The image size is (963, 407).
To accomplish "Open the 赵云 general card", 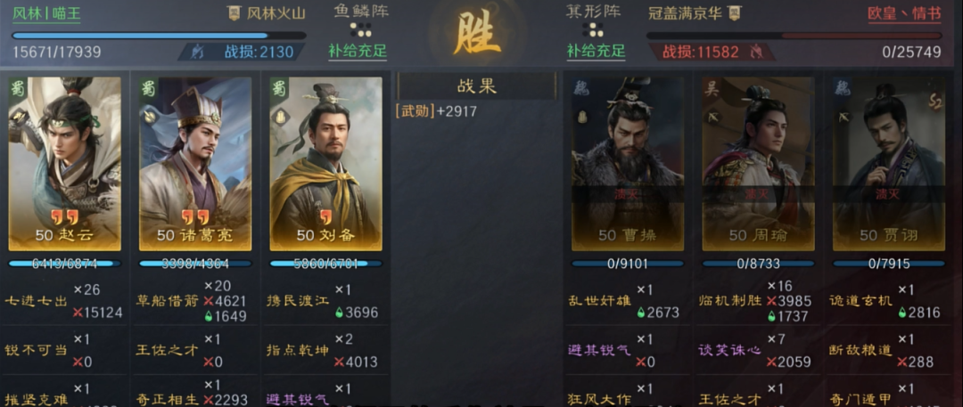I will point(64,163).
